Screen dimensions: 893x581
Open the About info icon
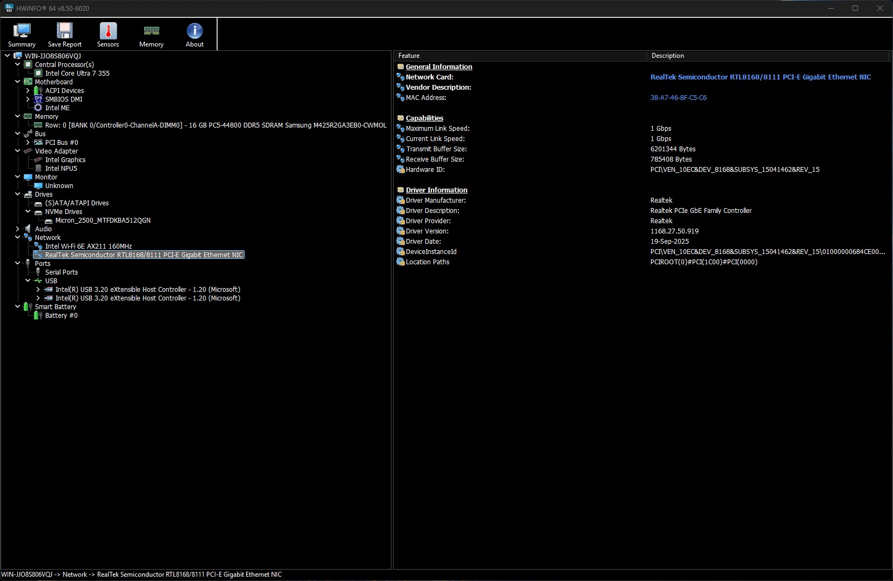click(194, 31)
